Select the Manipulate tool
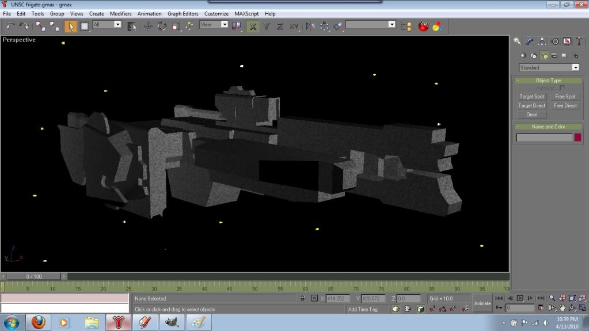This screenshot has height=331, width=589. pyautogui.click(x=189, y=26)
